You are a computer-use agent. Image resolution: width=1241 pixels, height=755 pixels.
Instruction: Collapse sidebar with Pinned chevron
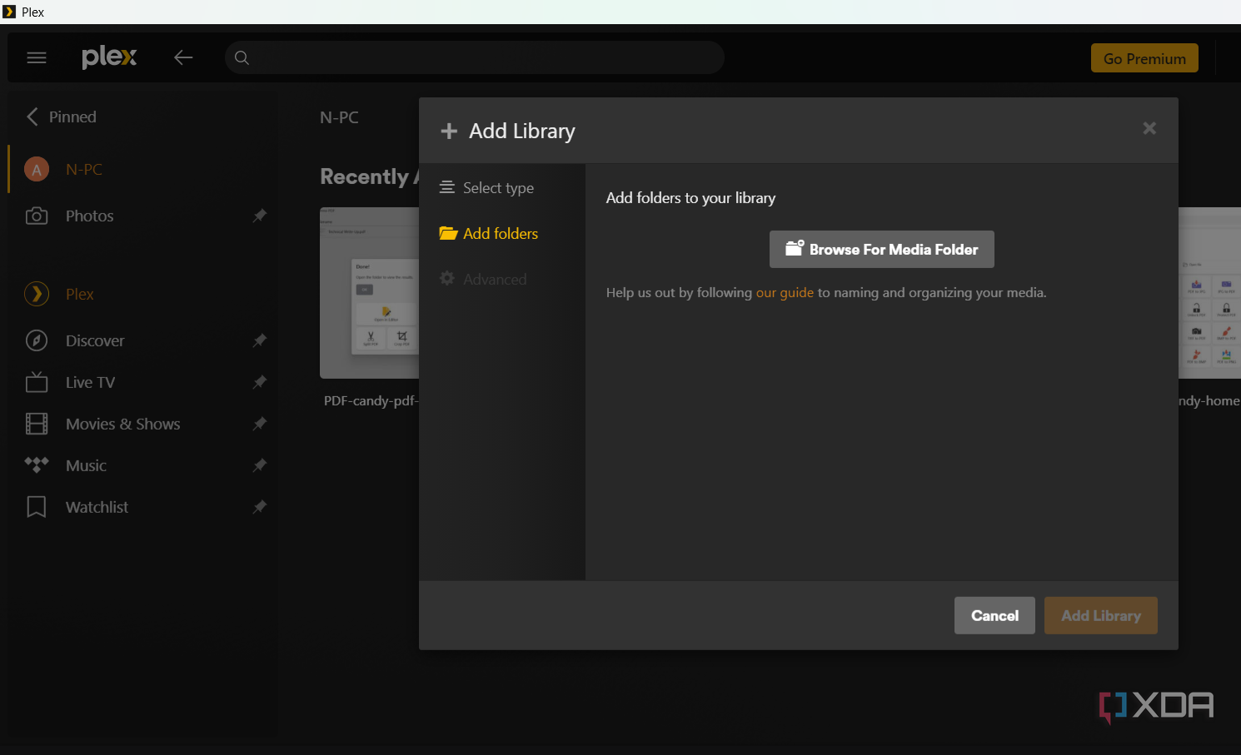point(32,117)
